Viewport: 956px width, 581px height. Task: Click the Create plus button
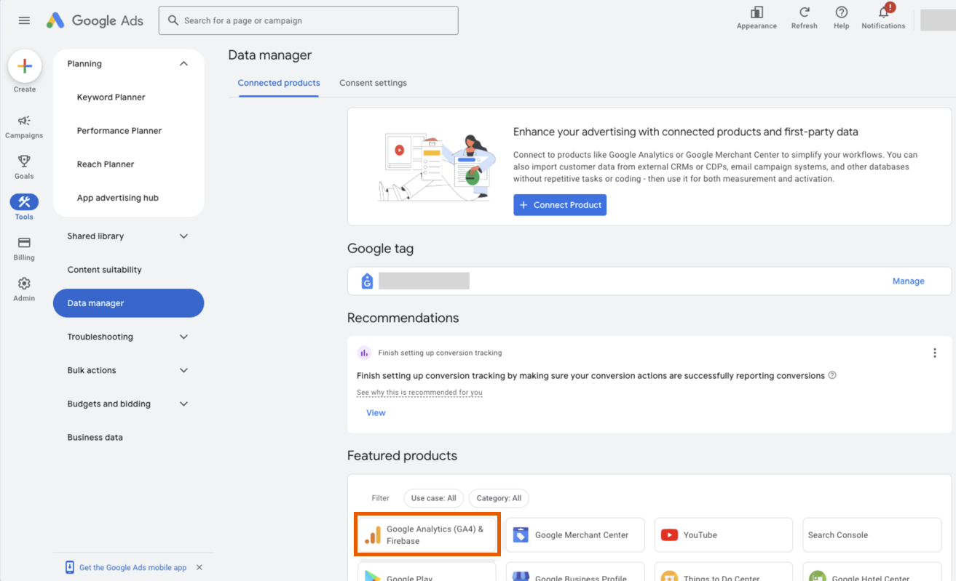(x=24, y=66)
